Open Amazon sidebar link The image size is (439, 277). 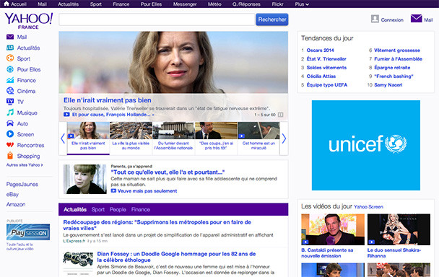click(x=16, y=205)
